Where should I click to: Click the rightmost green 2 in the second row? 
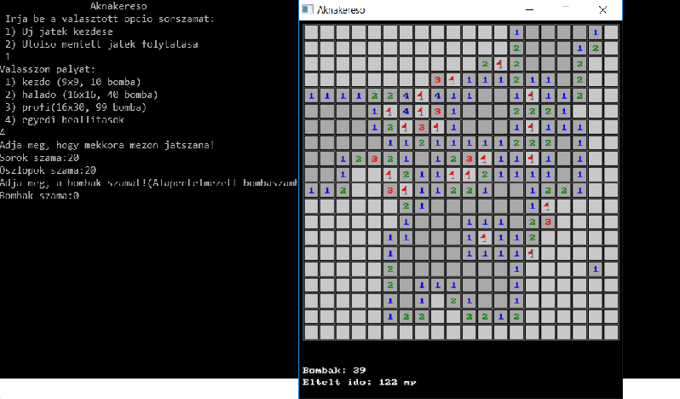[x=596, y=48]
